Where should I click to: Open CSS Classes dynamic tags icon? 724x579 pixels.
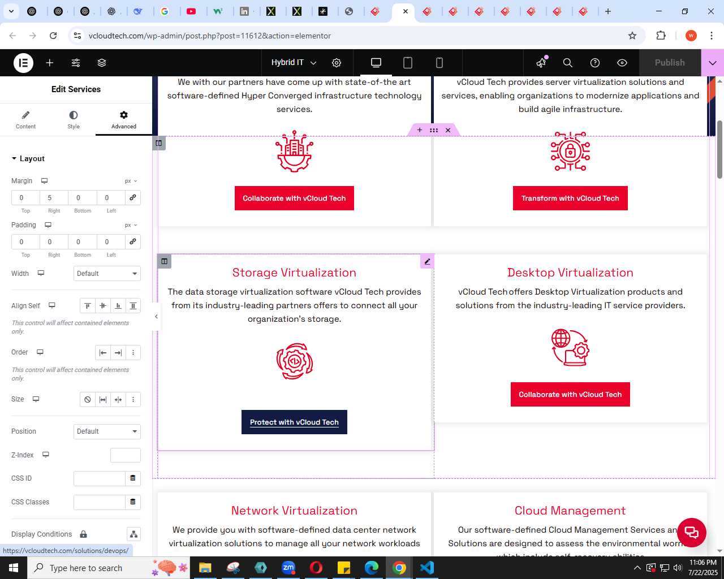(133, 502)
